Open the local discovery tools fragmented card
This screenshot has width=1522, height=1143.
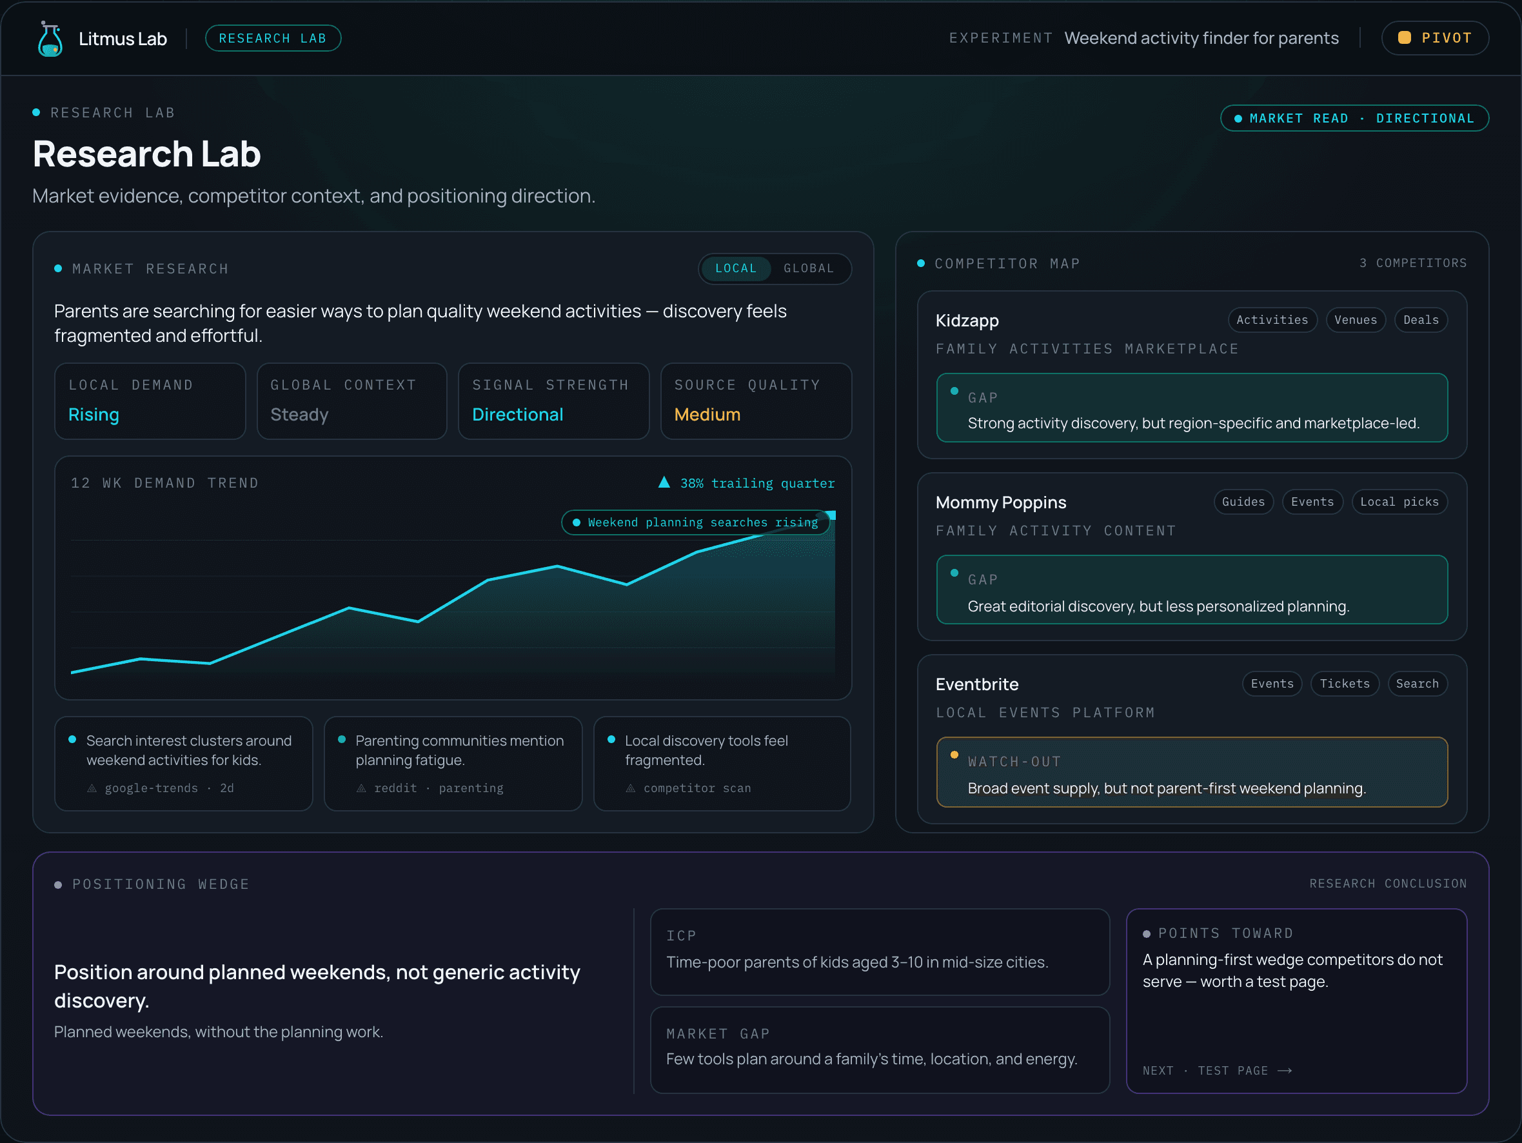[722, 764]
